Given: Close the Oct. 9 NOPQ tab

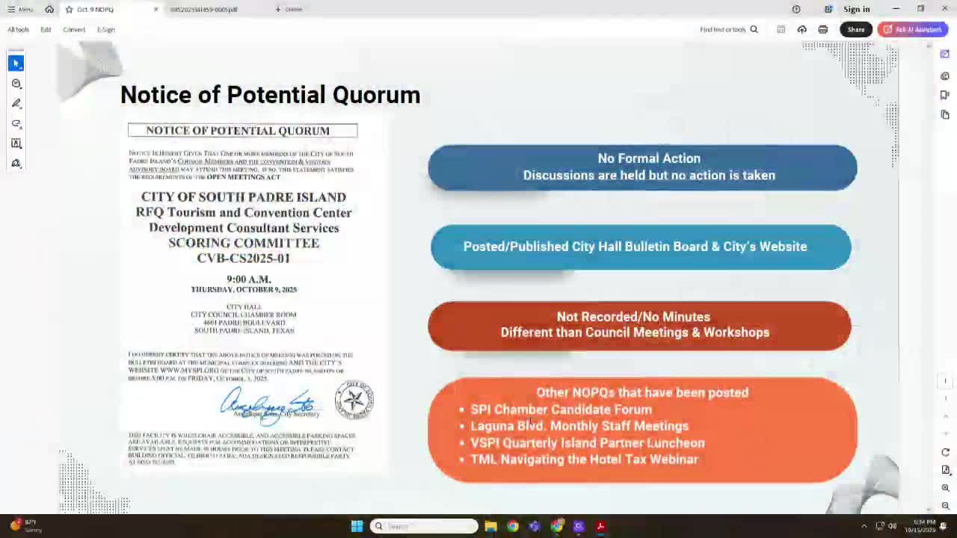Looking at the screenshot, I should point(156,9).
